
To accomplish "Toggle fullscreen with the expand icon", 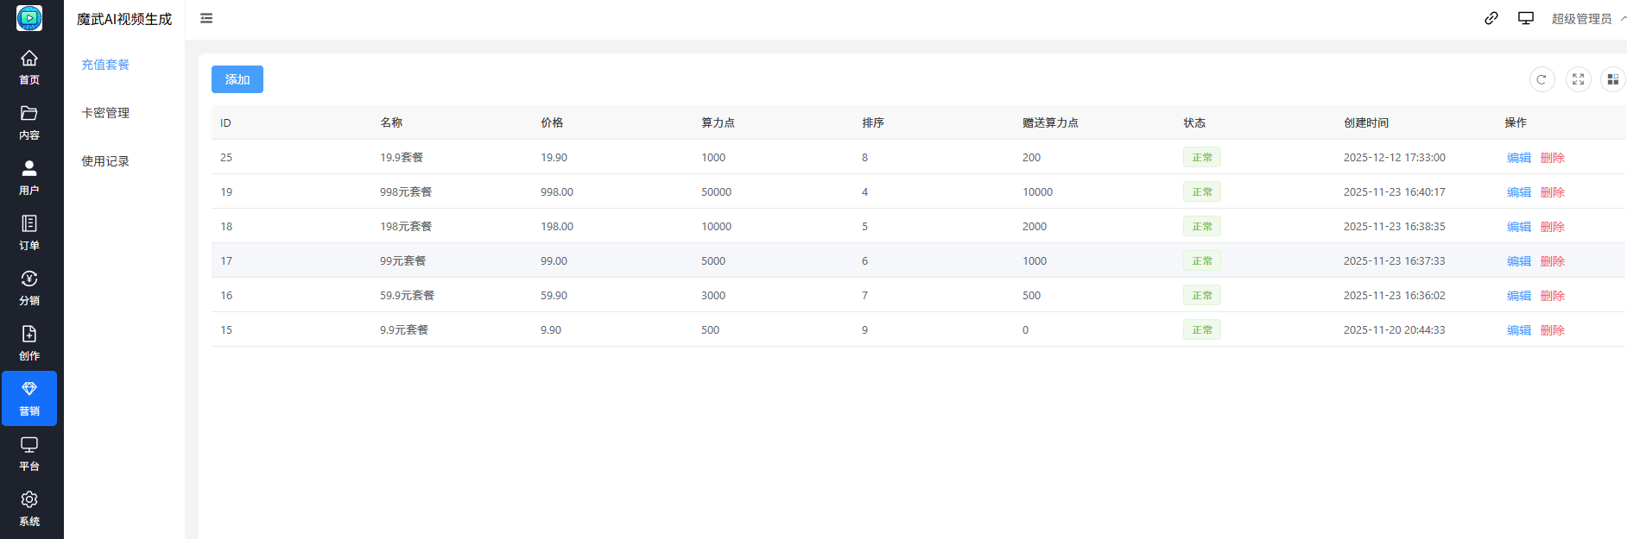I will click(x=1578, y=79).
